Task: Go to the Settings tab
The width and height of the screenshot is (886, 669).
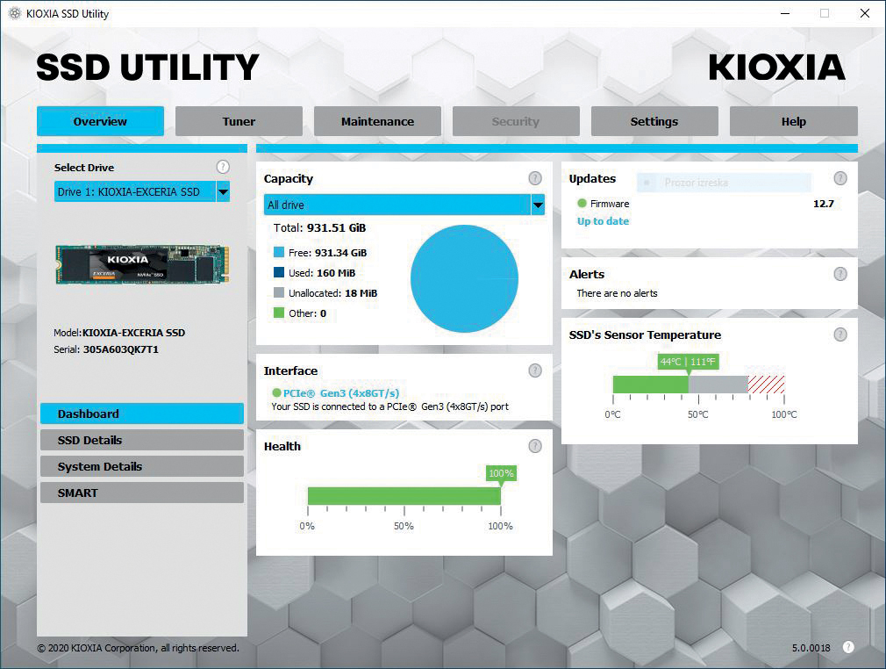Action: click(x=654, y=121)
